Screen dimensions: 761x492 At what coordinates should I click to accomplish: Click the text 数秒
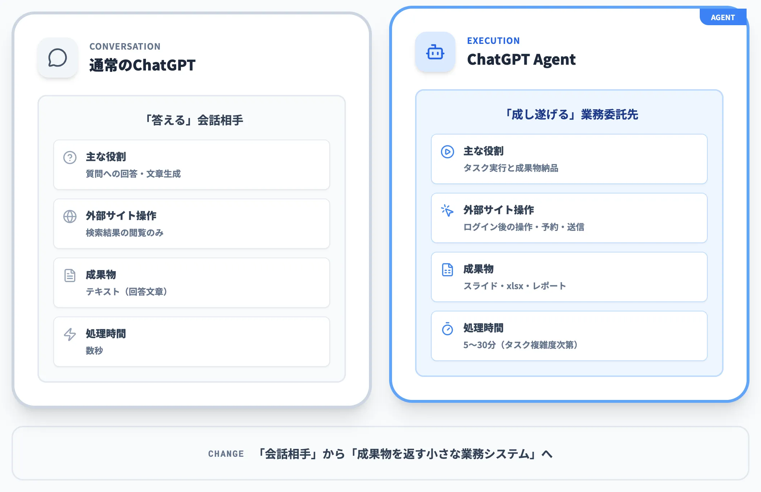(x=94, y=351)
